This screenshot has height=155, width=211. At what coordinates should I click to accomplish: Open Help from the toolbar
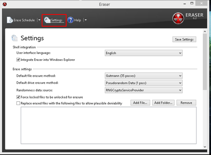pyautogui.click(x=74, y=20)
